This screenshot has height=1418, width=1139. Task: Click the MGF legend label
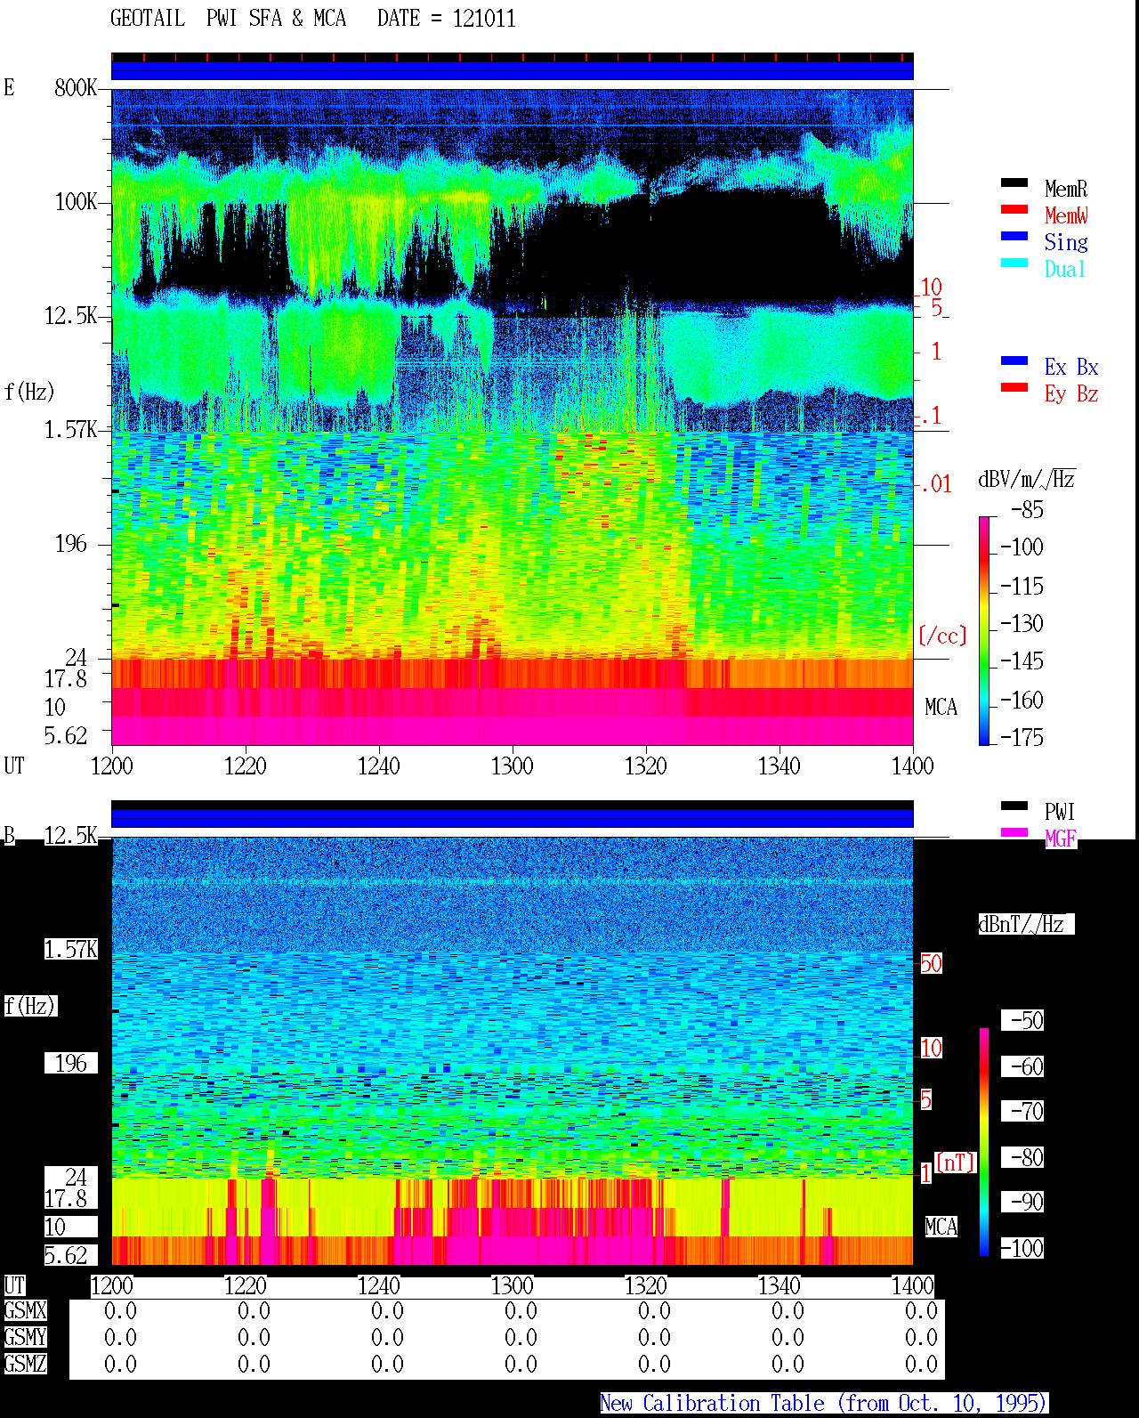pos(1061,839)
